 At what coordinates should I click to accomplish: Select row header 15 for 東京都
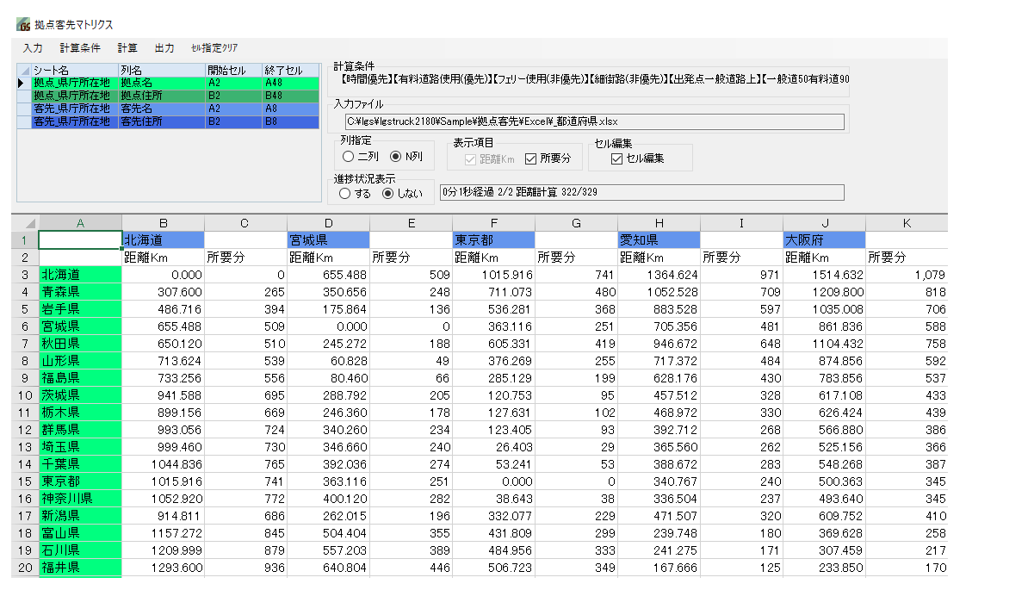pyautogui.click(x=25, y=481)
